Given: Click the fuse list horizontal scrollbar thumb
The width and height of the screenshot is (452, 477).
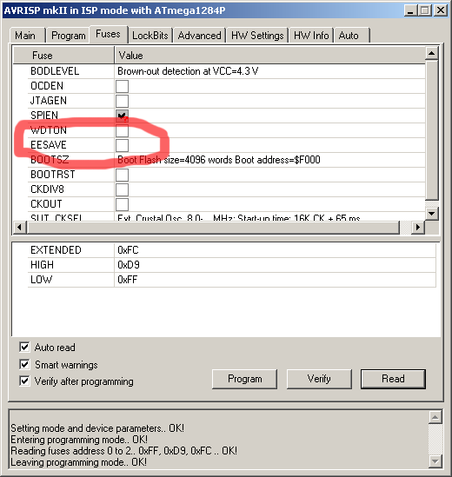Looking at the screenshot, I should point(213,228).
